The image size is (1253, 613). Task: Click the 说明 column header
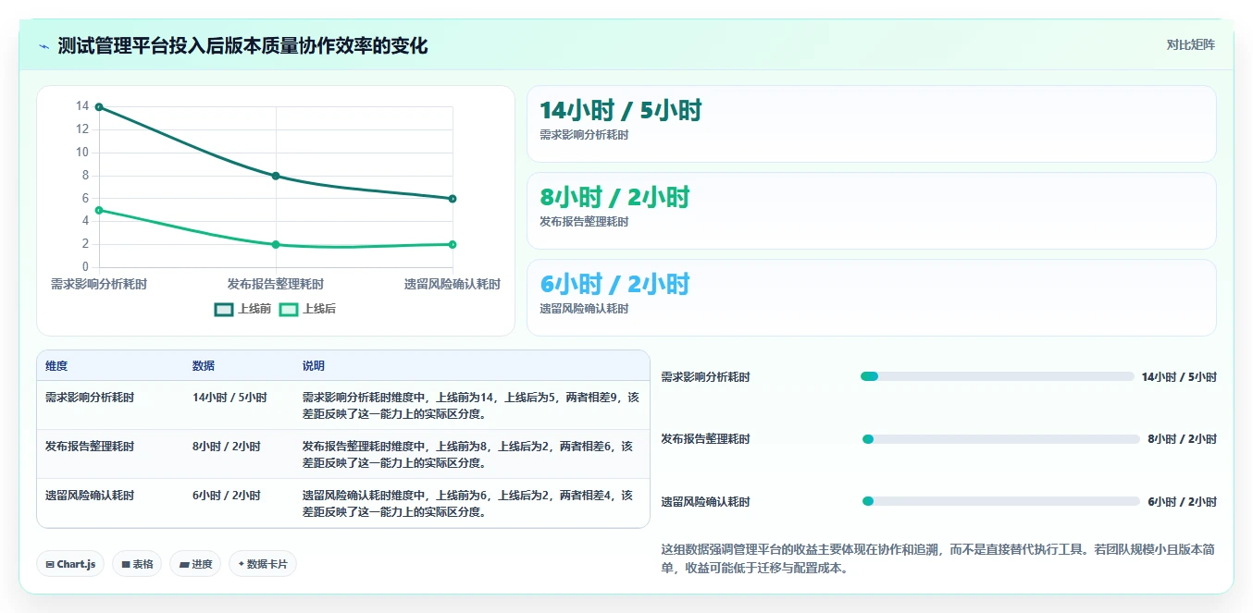pos(314,366)
